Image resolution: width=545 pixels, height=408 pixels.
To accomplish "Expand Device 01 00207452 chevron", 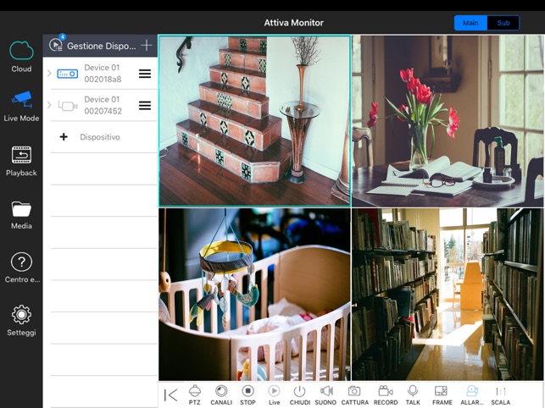I will pyautogui.click(x=49, y=105).
